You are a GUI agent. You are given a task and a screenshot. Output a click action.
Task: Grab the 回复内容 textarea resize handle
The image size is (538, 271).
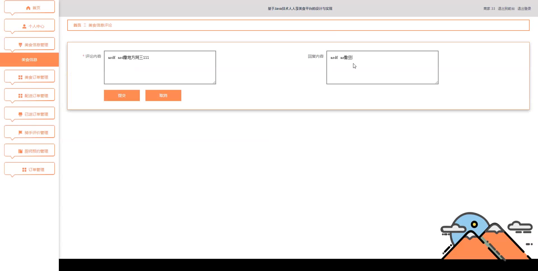[x=437, y=82]
